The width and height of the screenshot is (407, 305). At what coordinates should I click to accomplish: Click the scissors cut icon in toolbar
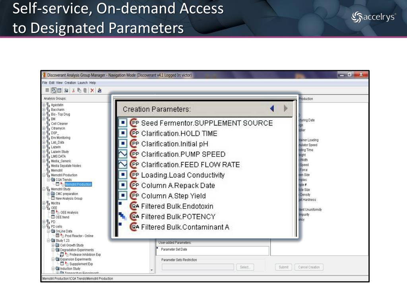pos(74,90)
